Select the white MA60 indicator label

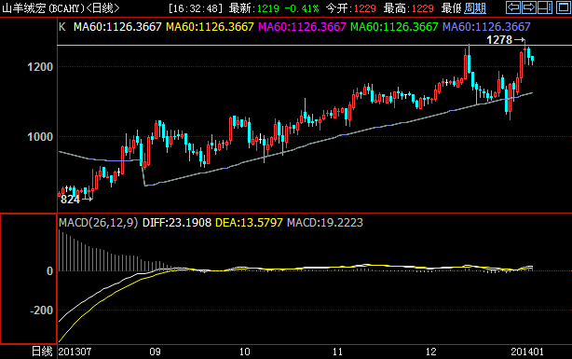click(x=117, y=27)
